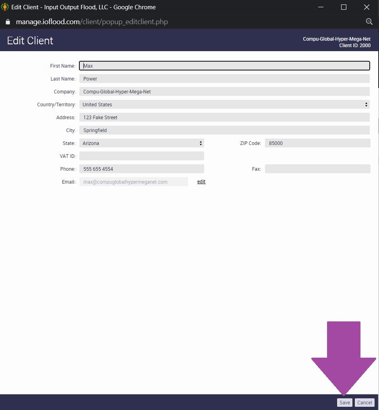Click the 'ZIP Code:' label
379x410 pixels.
click(x=250, y=143)
